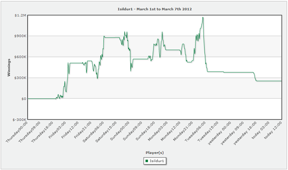Click the '$900K' y-axis value
Viewport: 288px width, 170px height.
pos(20,36)
